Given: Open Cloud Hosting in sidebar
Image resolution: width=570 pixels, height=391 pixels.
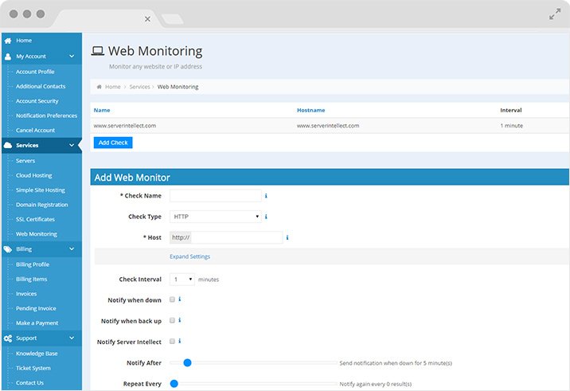Looking at the screenshot, I should tap(33, 175).
